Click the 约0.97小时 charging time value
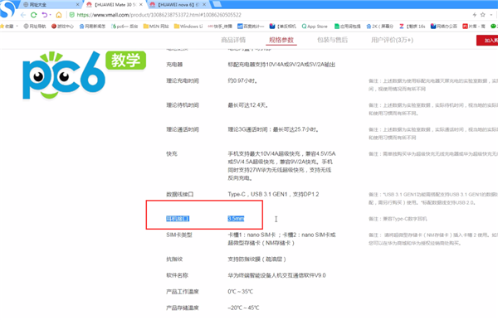 pos(242,81)
